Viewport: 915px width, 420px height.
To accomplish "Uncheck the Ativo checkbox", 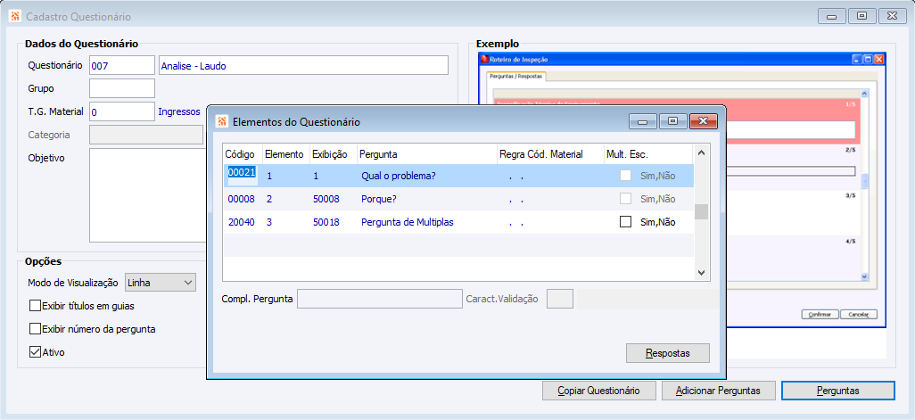I will 35,352.
